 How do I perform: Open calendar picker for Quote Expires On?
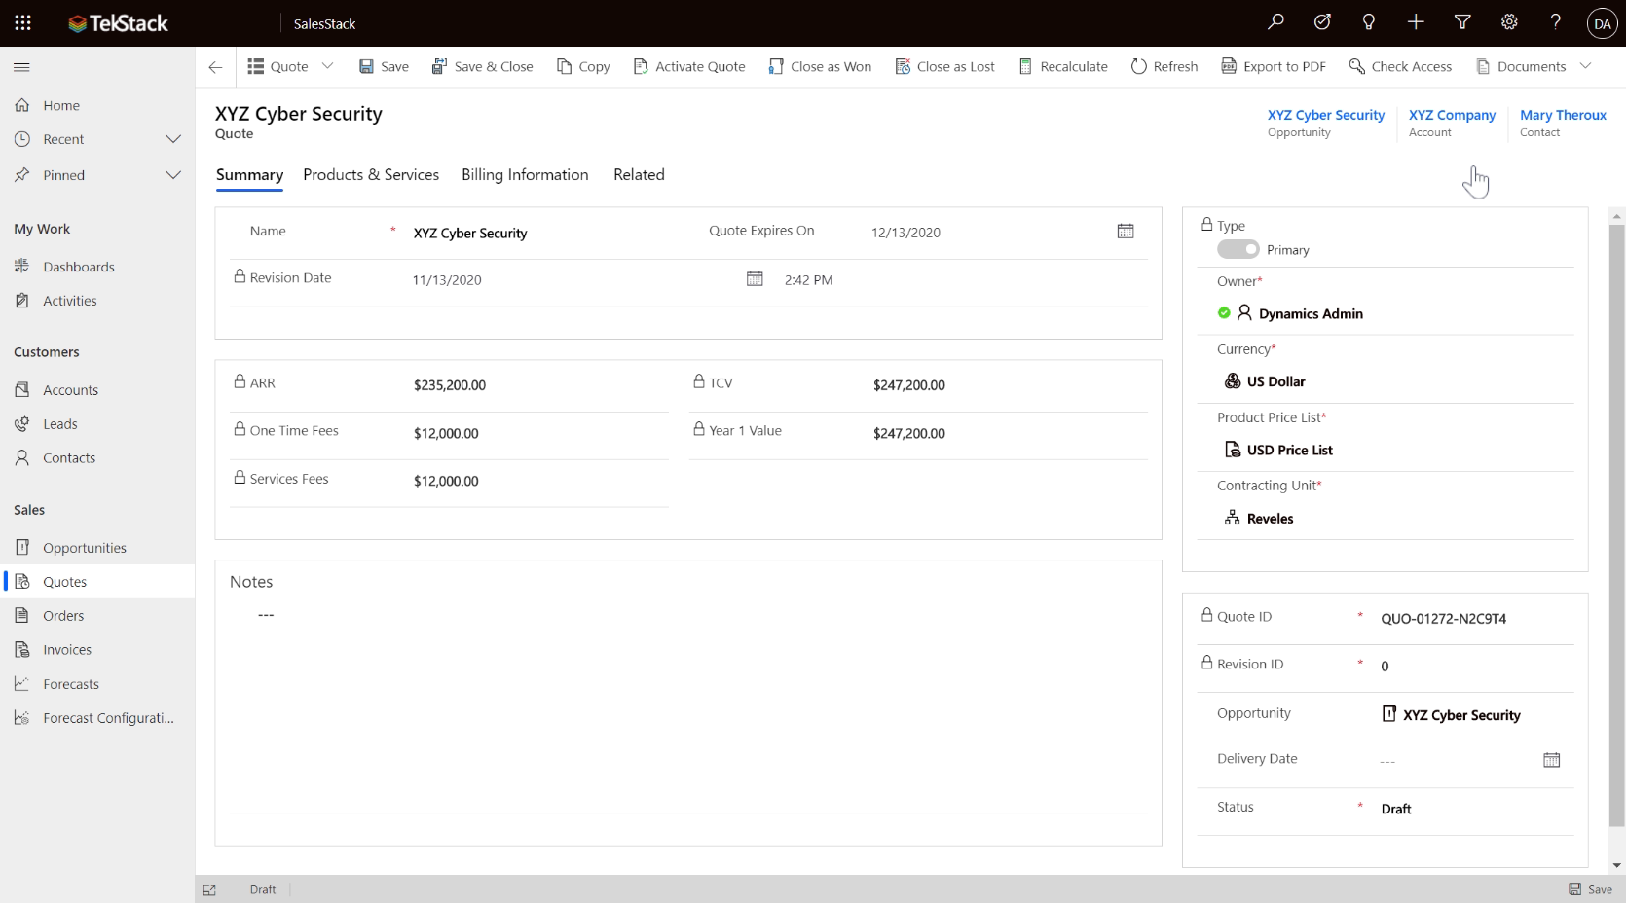[1126, 231]
